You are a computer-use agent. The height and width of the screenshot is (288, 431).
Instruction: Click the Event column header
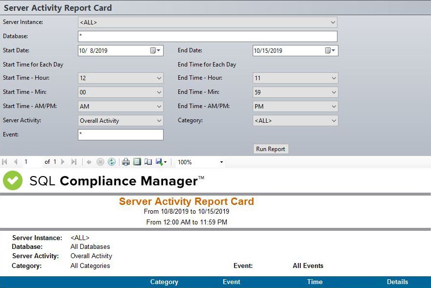click(x=232, y=282)
